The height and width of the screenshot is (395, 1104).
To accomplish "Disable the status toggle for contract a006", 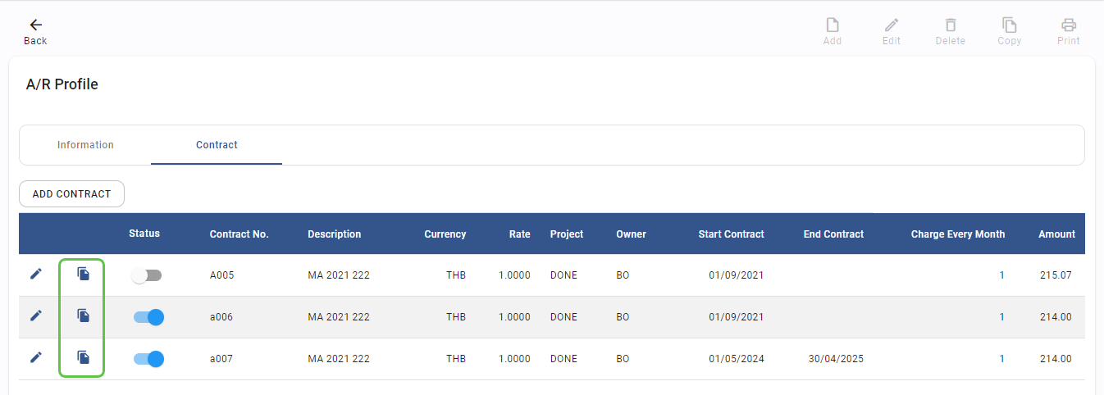I will [x=148, y=318].
